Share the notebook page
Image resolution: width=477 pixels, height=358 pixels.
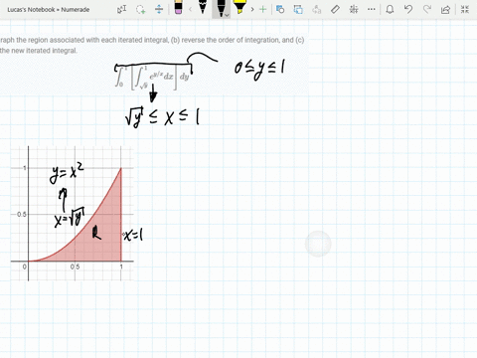click(445, 9)
